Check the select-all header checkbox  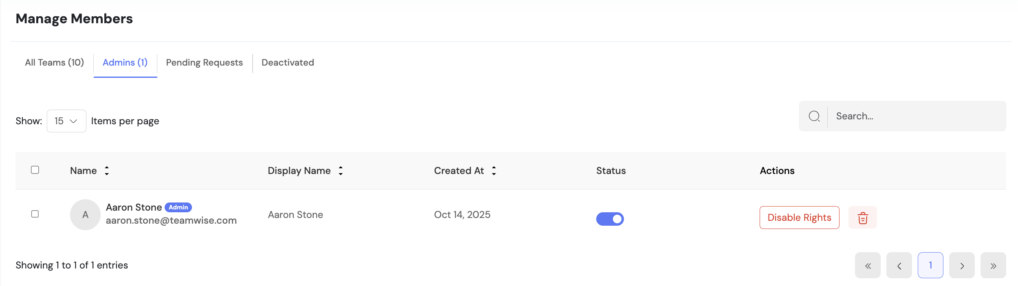35,170
